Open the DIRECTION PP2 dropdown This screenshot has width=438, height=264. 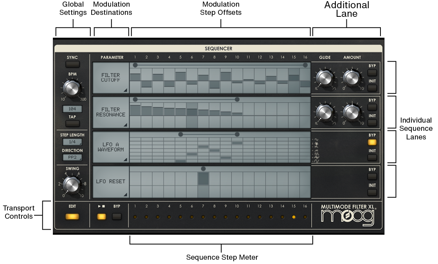pyautogui.click(x=72, y=157)
